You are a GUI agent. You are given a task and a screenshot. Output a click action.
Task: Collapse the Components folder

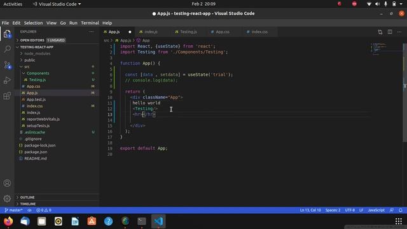(38, 73)
